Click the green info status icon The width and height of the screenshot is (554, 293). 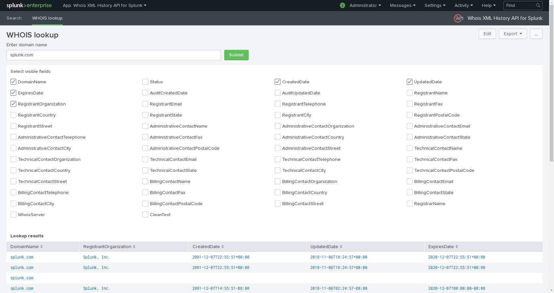[342, 5]
